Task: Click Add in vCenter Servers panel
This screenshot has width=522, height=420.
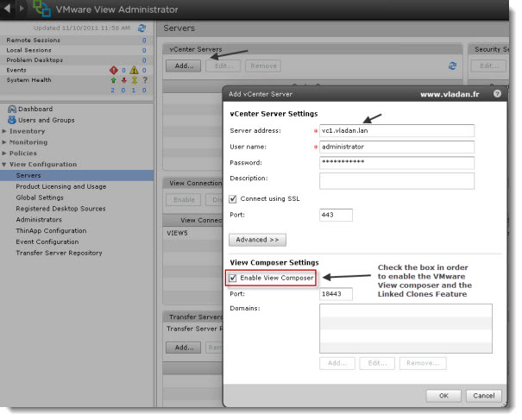Action: pyautogui.click(x=184, y=66)
